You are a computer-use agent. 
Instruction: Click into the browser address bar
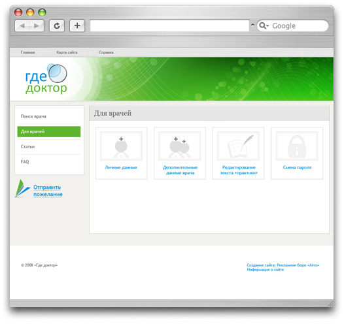[x=169, y=26]
